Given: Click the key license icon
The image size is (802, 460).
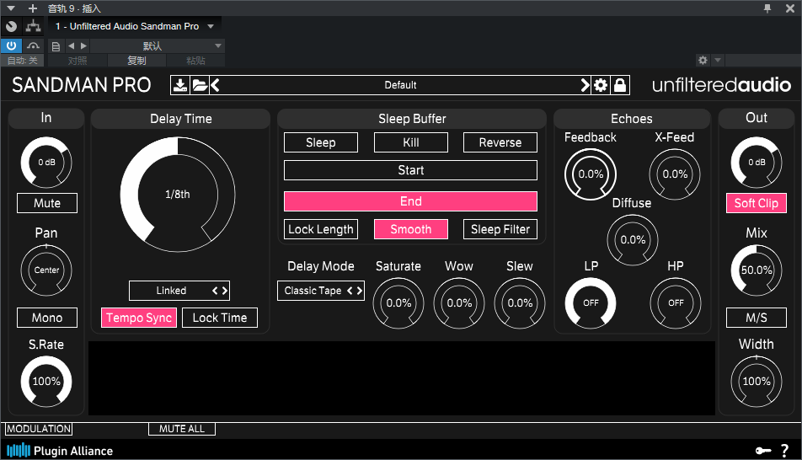Looking at the screenshot, I should [x=762, y=451].
